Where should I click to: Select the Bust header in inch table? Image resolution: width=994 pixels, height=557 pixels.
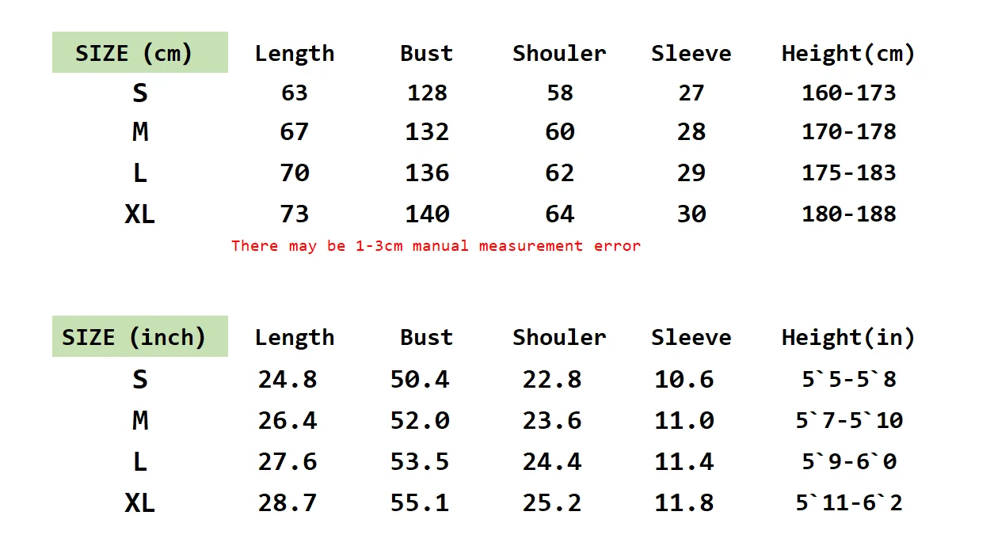pyautogui.click(x=427, y=337)
